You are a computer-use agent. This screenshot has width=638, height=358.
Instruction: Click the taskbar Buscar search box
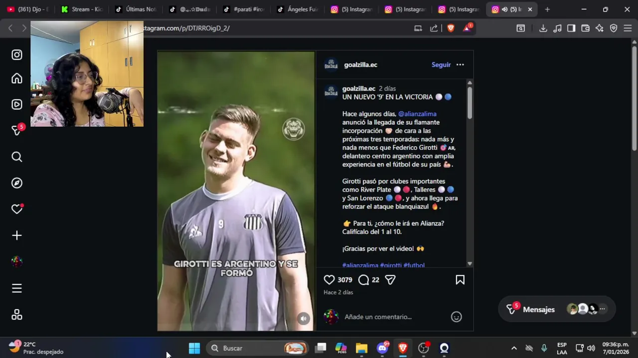(258, 348)
